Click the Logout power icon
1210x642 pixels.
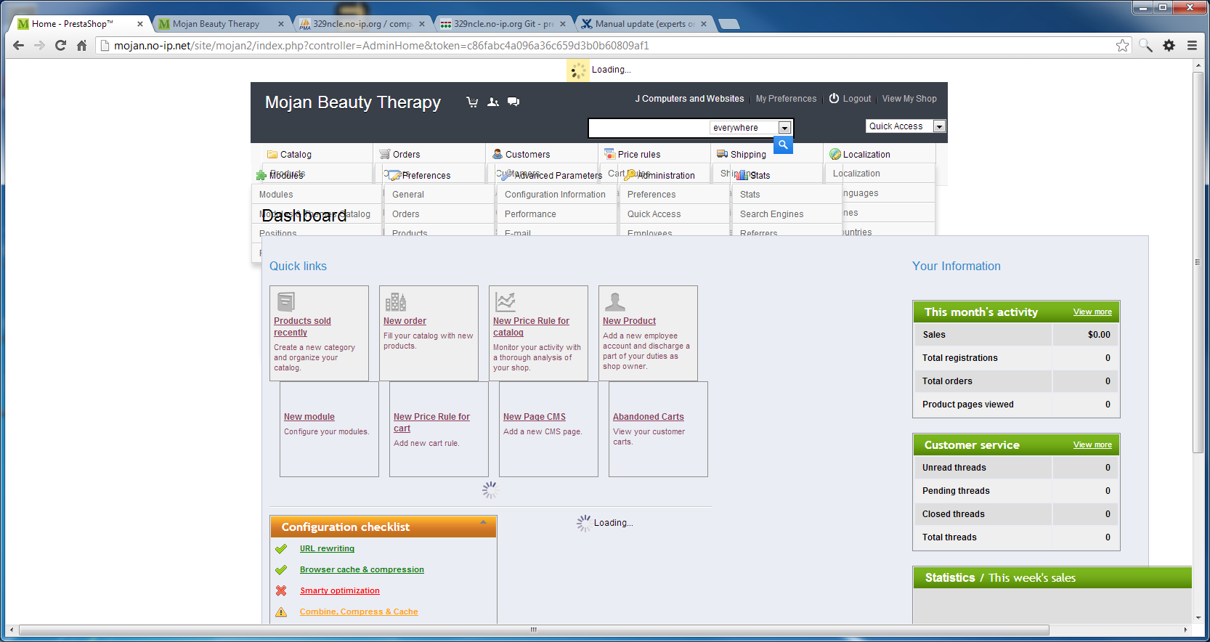834,98
